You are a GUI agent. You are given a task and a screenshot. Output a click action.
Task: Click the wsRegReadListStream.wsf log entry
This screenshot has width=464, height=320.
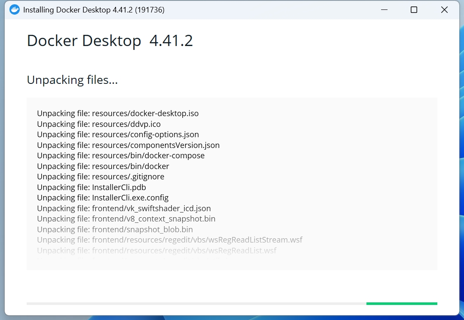pos(170,240)
